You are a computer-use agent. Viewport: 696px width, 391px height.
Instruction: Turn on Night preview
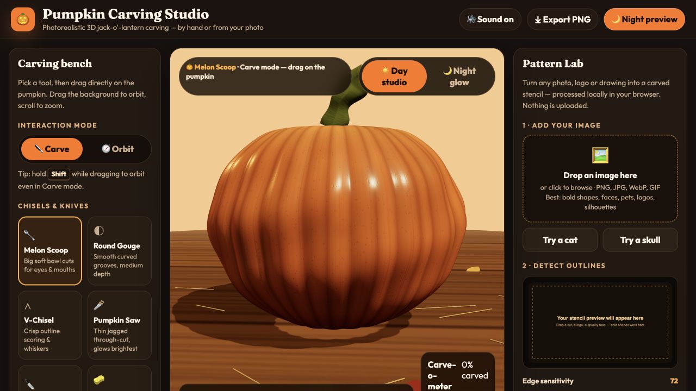pos(644,20)
